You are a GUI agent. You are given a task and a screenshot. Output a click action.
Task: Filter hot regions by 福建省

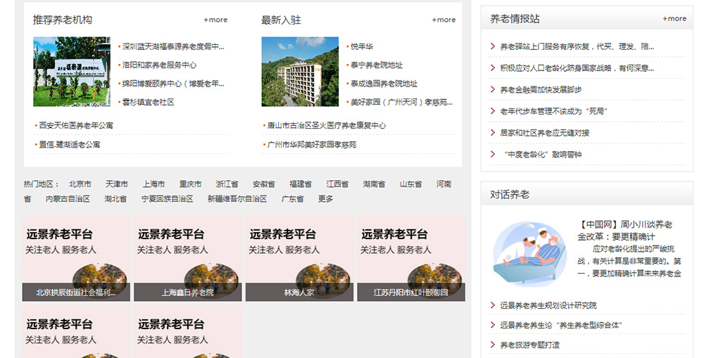coord(301,184)
